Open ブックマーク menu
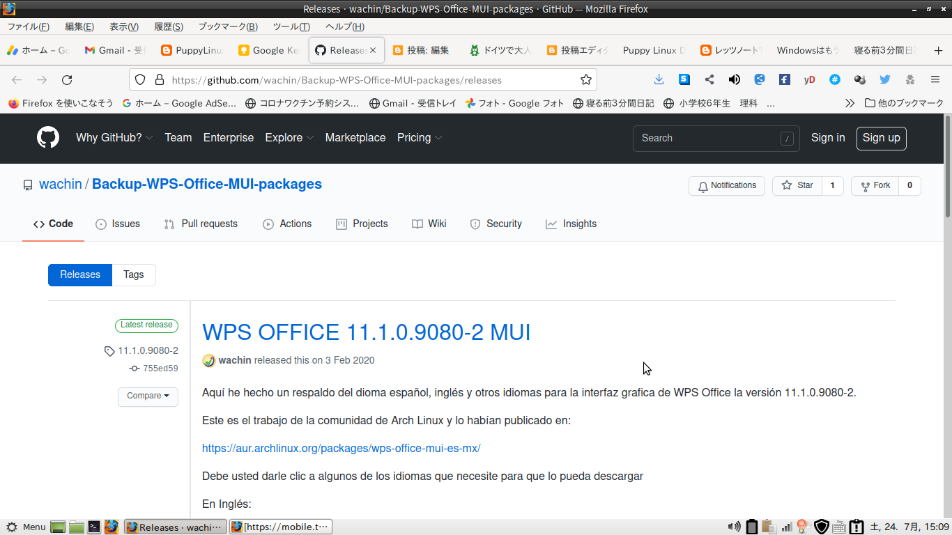 point(228,26)
